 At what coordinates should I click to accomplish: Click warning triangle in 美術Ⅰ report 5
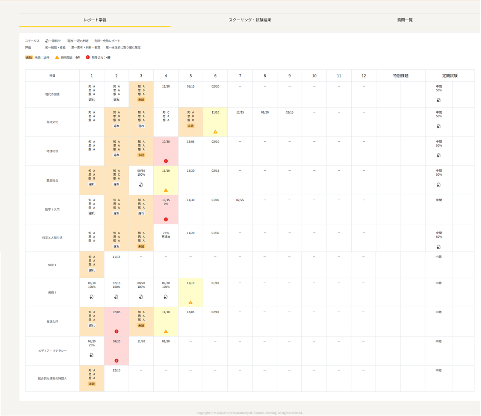[x=191, y=302]
